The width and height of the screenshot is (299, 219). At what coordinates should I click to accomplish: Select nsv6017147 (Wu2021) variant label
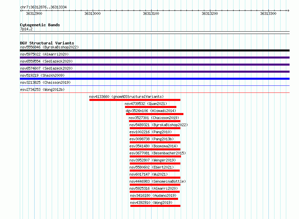pos(148,174)
